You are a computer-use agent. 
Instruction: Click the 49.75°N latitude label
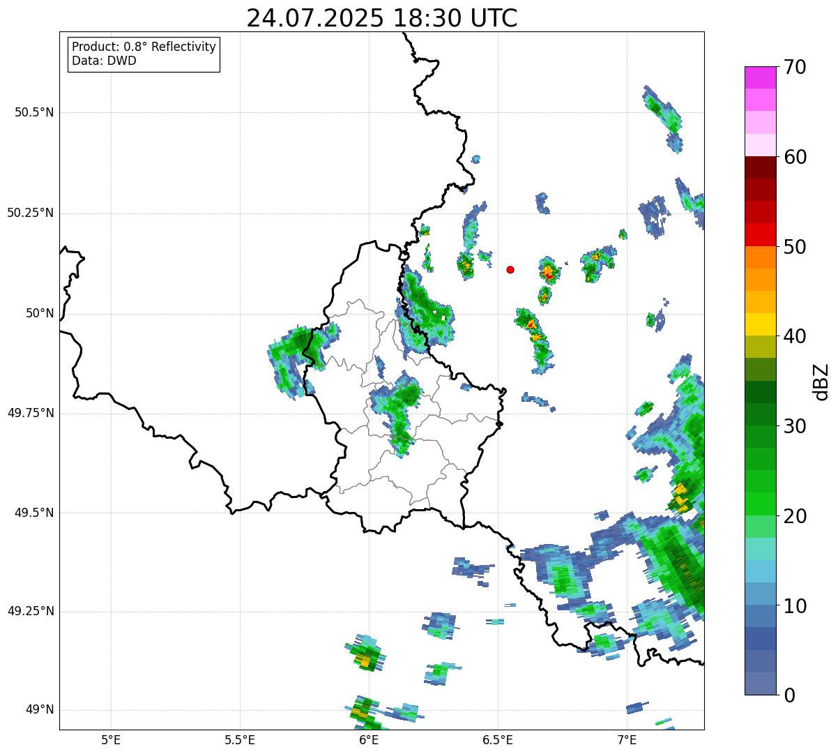point(30,413)
